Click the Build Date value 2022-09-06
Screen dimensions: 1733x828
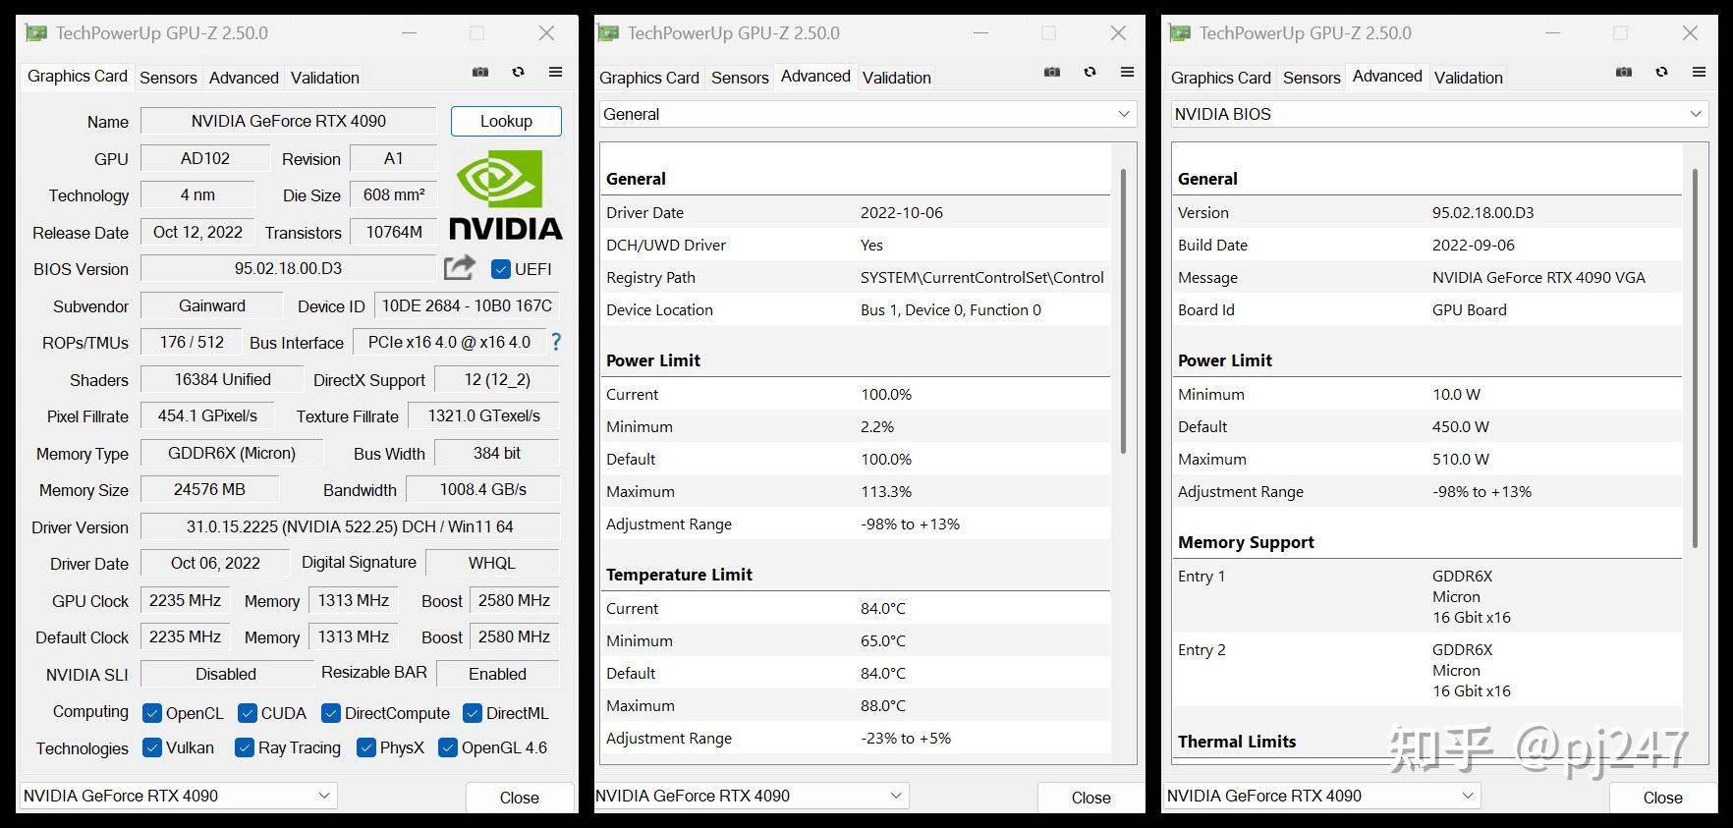[1474, 246]
